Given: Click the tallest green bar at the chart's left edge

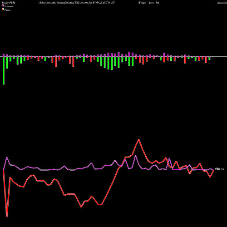Looking at the screenshot, I should [x=4, y=70].
